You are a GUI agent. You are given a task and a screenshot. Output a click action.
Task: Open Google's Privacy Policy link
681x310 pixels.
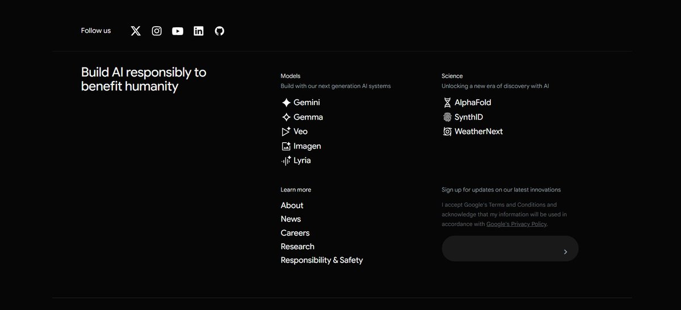[516, 224]
